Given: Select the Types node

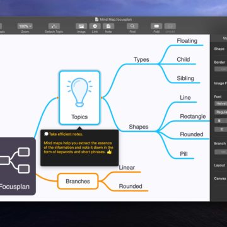Looking at the screenshot, I should 141,60.
